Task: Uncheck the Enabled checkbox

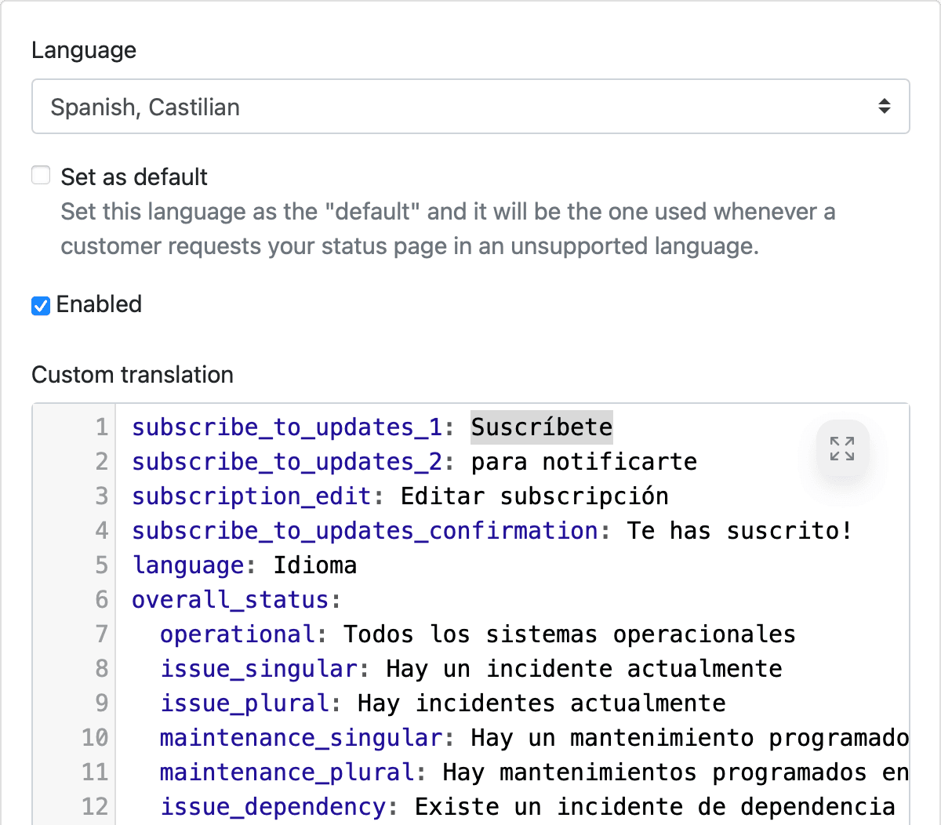Action: [41, 305]
